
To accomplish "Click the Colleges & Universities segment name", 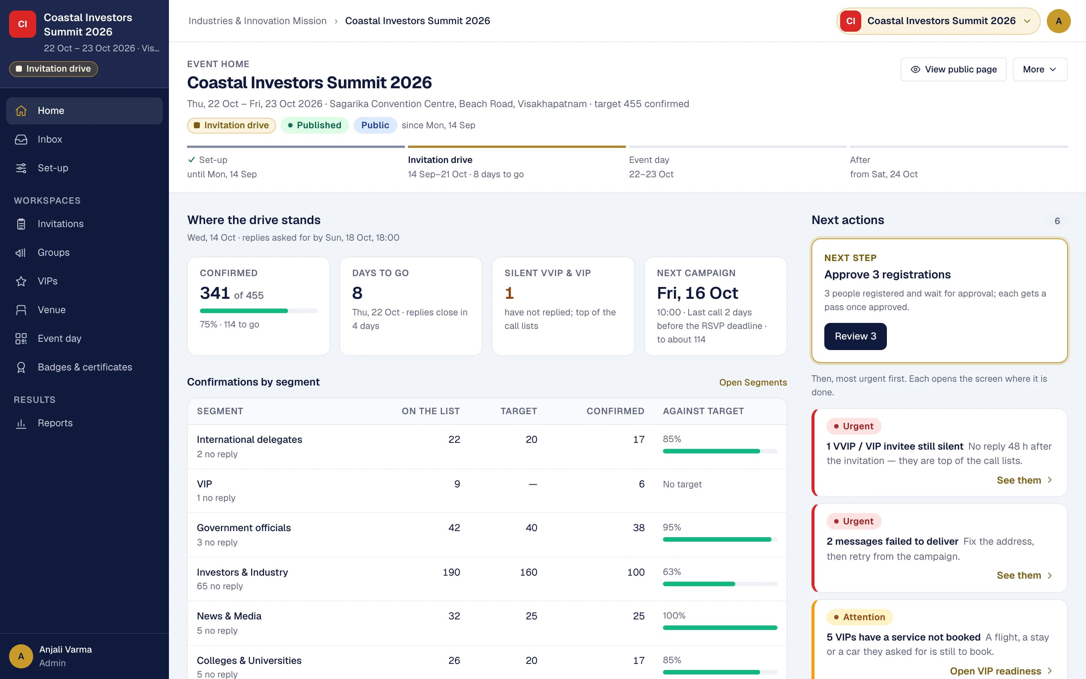I will click(249, 661).
